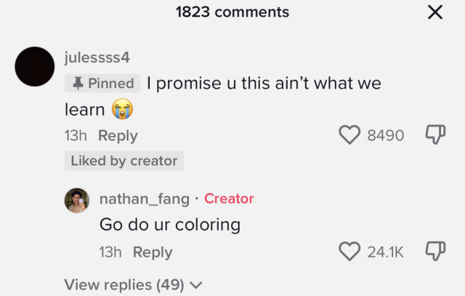465x296 pixels.
Task: Click the "Go do ur coloring" comment text
Action: point(170,224)
